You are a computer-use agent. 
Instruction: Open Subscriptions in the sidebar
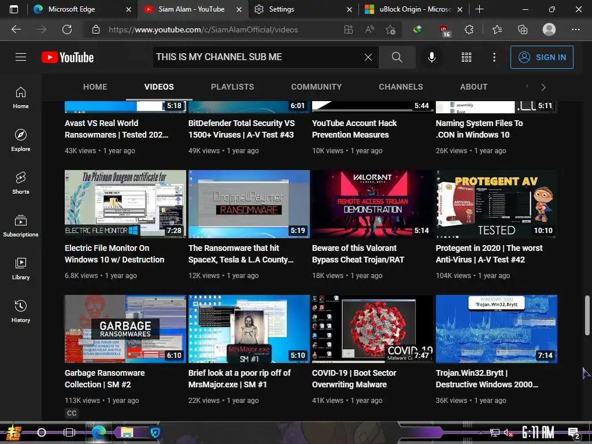point(21,225)
